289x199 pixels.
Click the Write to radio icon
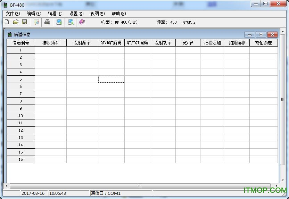tap(71, 22)
